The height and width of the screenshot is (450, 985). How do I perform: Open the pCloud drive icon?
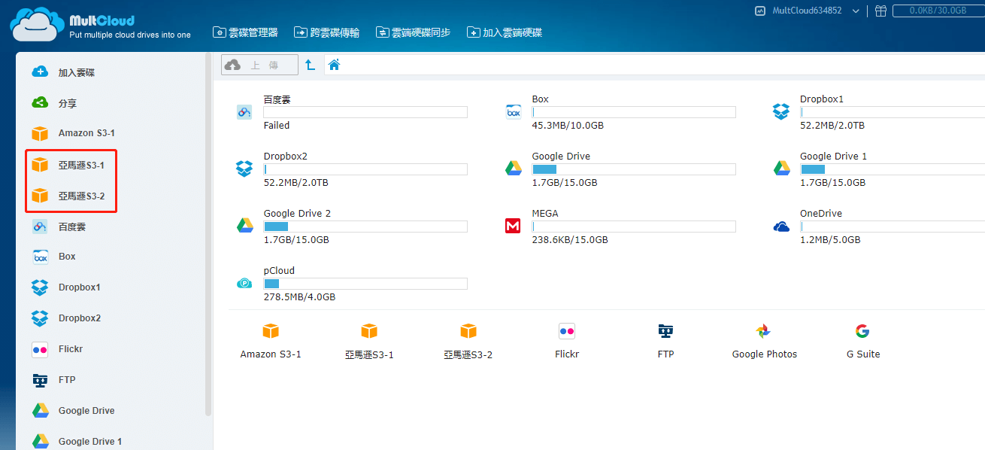click(244, 283)
